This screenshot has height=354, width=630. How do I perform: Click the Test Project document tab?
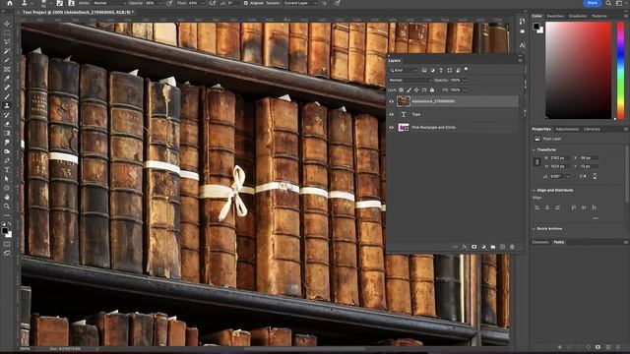tap(78, 13)
